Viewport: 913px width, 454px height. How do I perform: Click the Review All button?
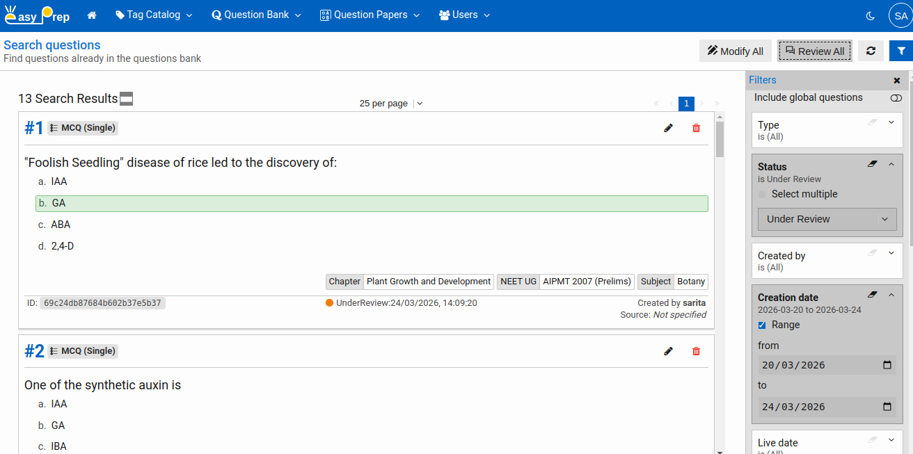[814, 50]
